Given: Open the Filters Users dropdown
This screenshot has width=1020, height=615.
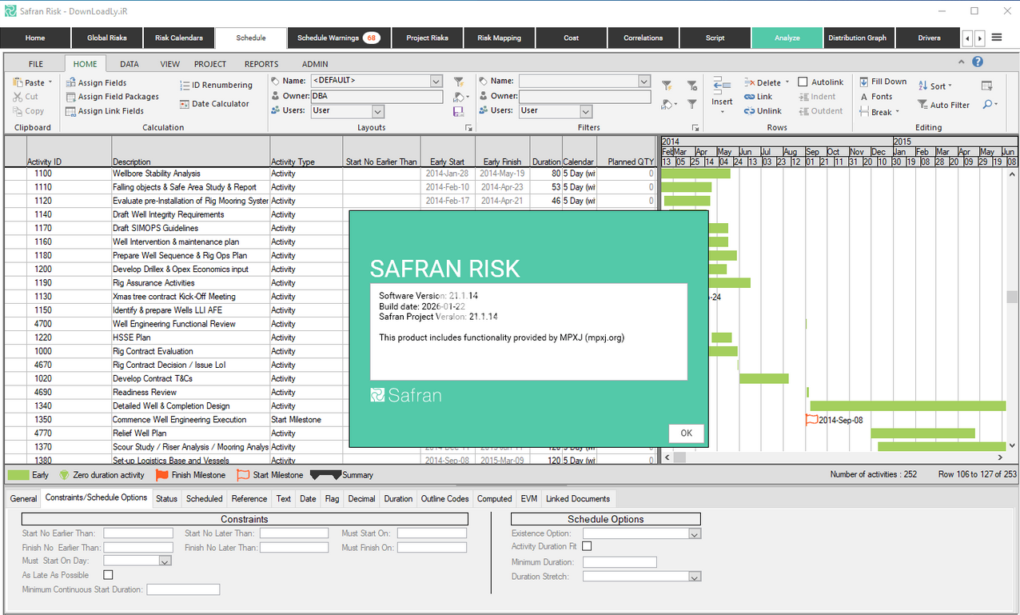Looking at the screenshot, I should tap(586, 111).
